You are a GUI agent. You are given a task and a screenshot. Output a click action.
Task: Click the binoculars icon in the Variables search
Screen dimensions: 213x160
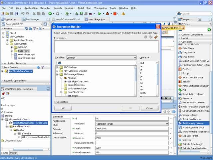(60, 63)
